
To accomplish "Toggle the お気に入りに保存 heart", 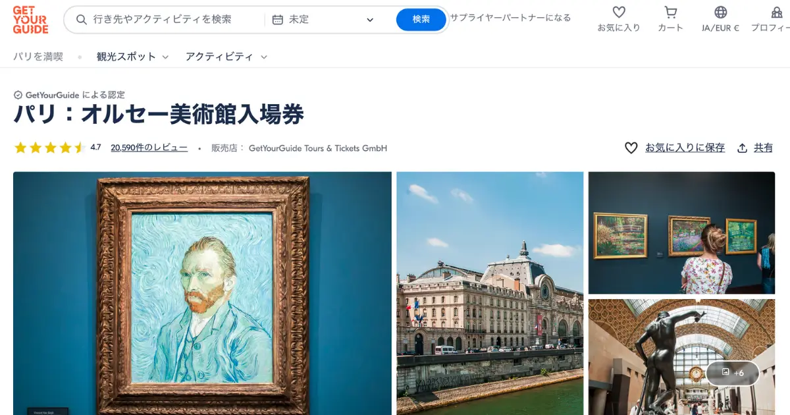I will 631,148.
